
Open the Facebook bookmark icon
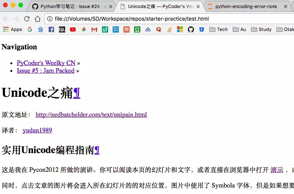[51, 29]
